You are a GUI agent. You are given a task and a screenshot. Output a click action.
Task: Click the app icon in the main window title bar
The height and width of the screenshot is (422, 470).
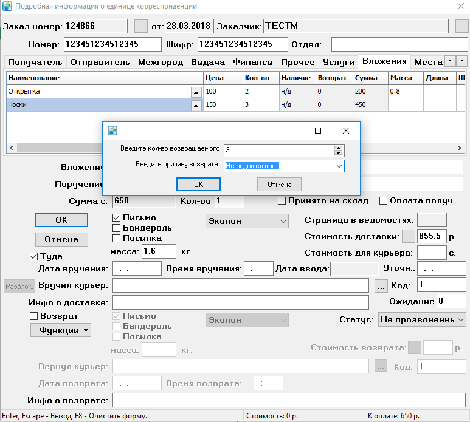coord(7,6)
